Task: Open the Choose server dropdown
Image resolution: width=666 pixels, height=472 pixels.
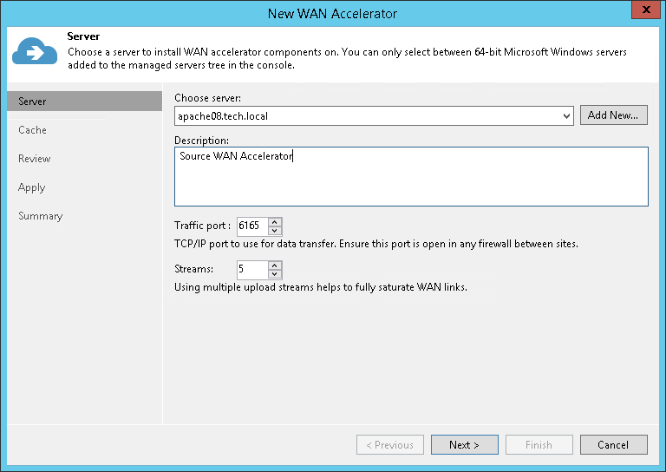Action: click(x=566, y=115)
